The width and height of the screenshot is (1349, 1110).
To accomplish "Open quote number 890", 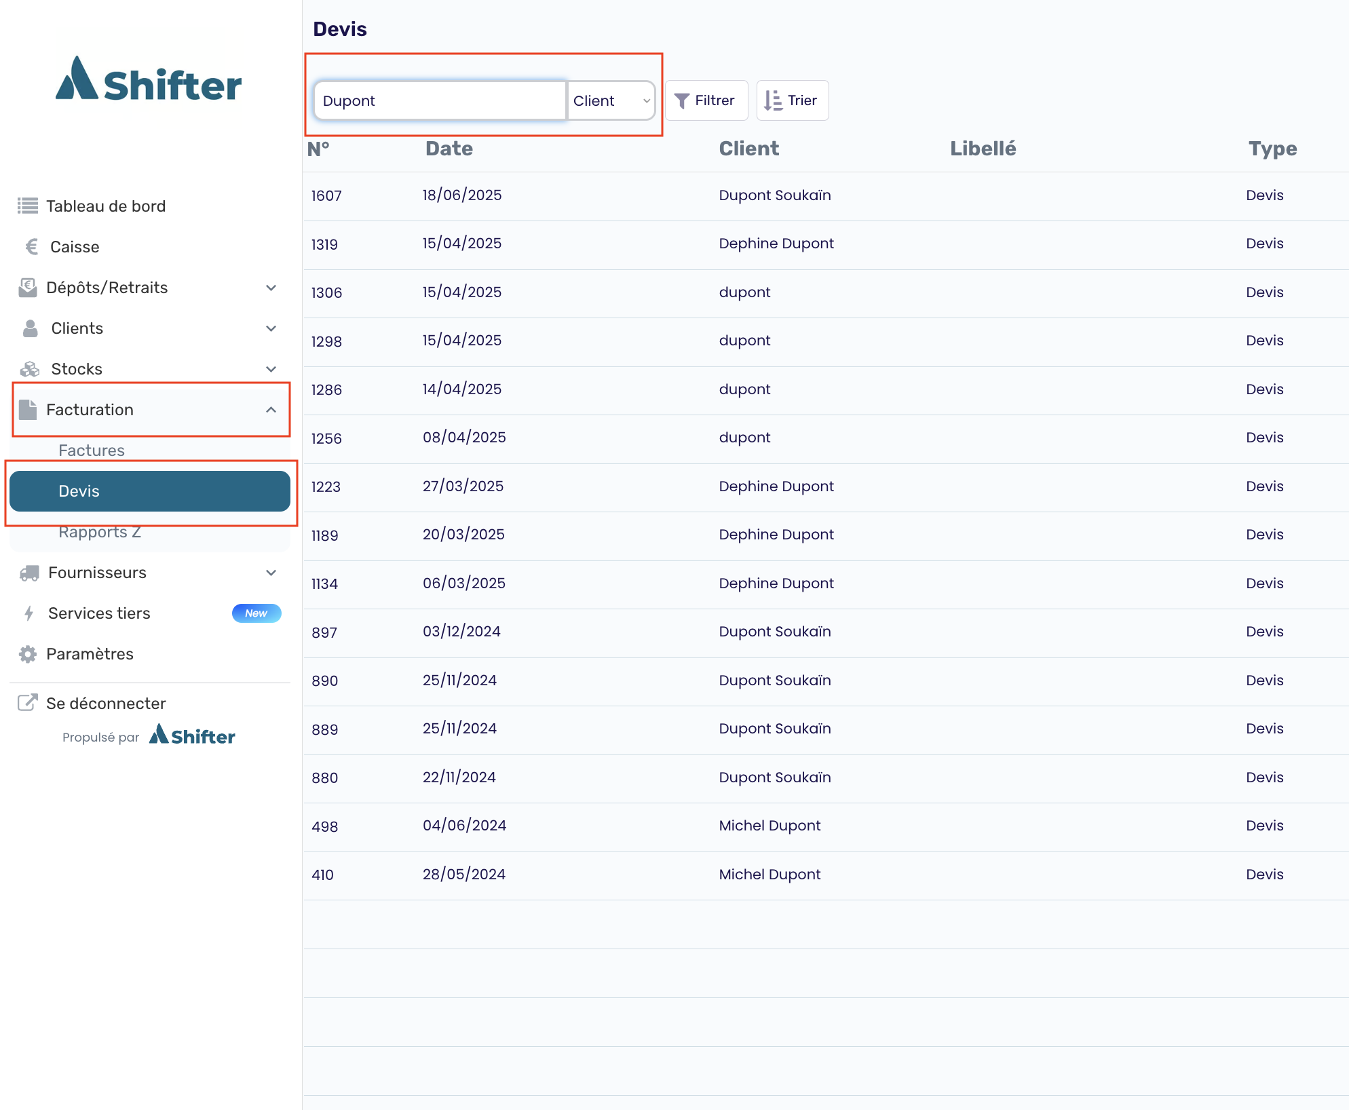I will pos(826,681).
